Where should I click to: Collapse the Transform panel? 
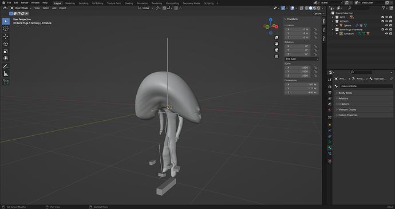(302, 19)
